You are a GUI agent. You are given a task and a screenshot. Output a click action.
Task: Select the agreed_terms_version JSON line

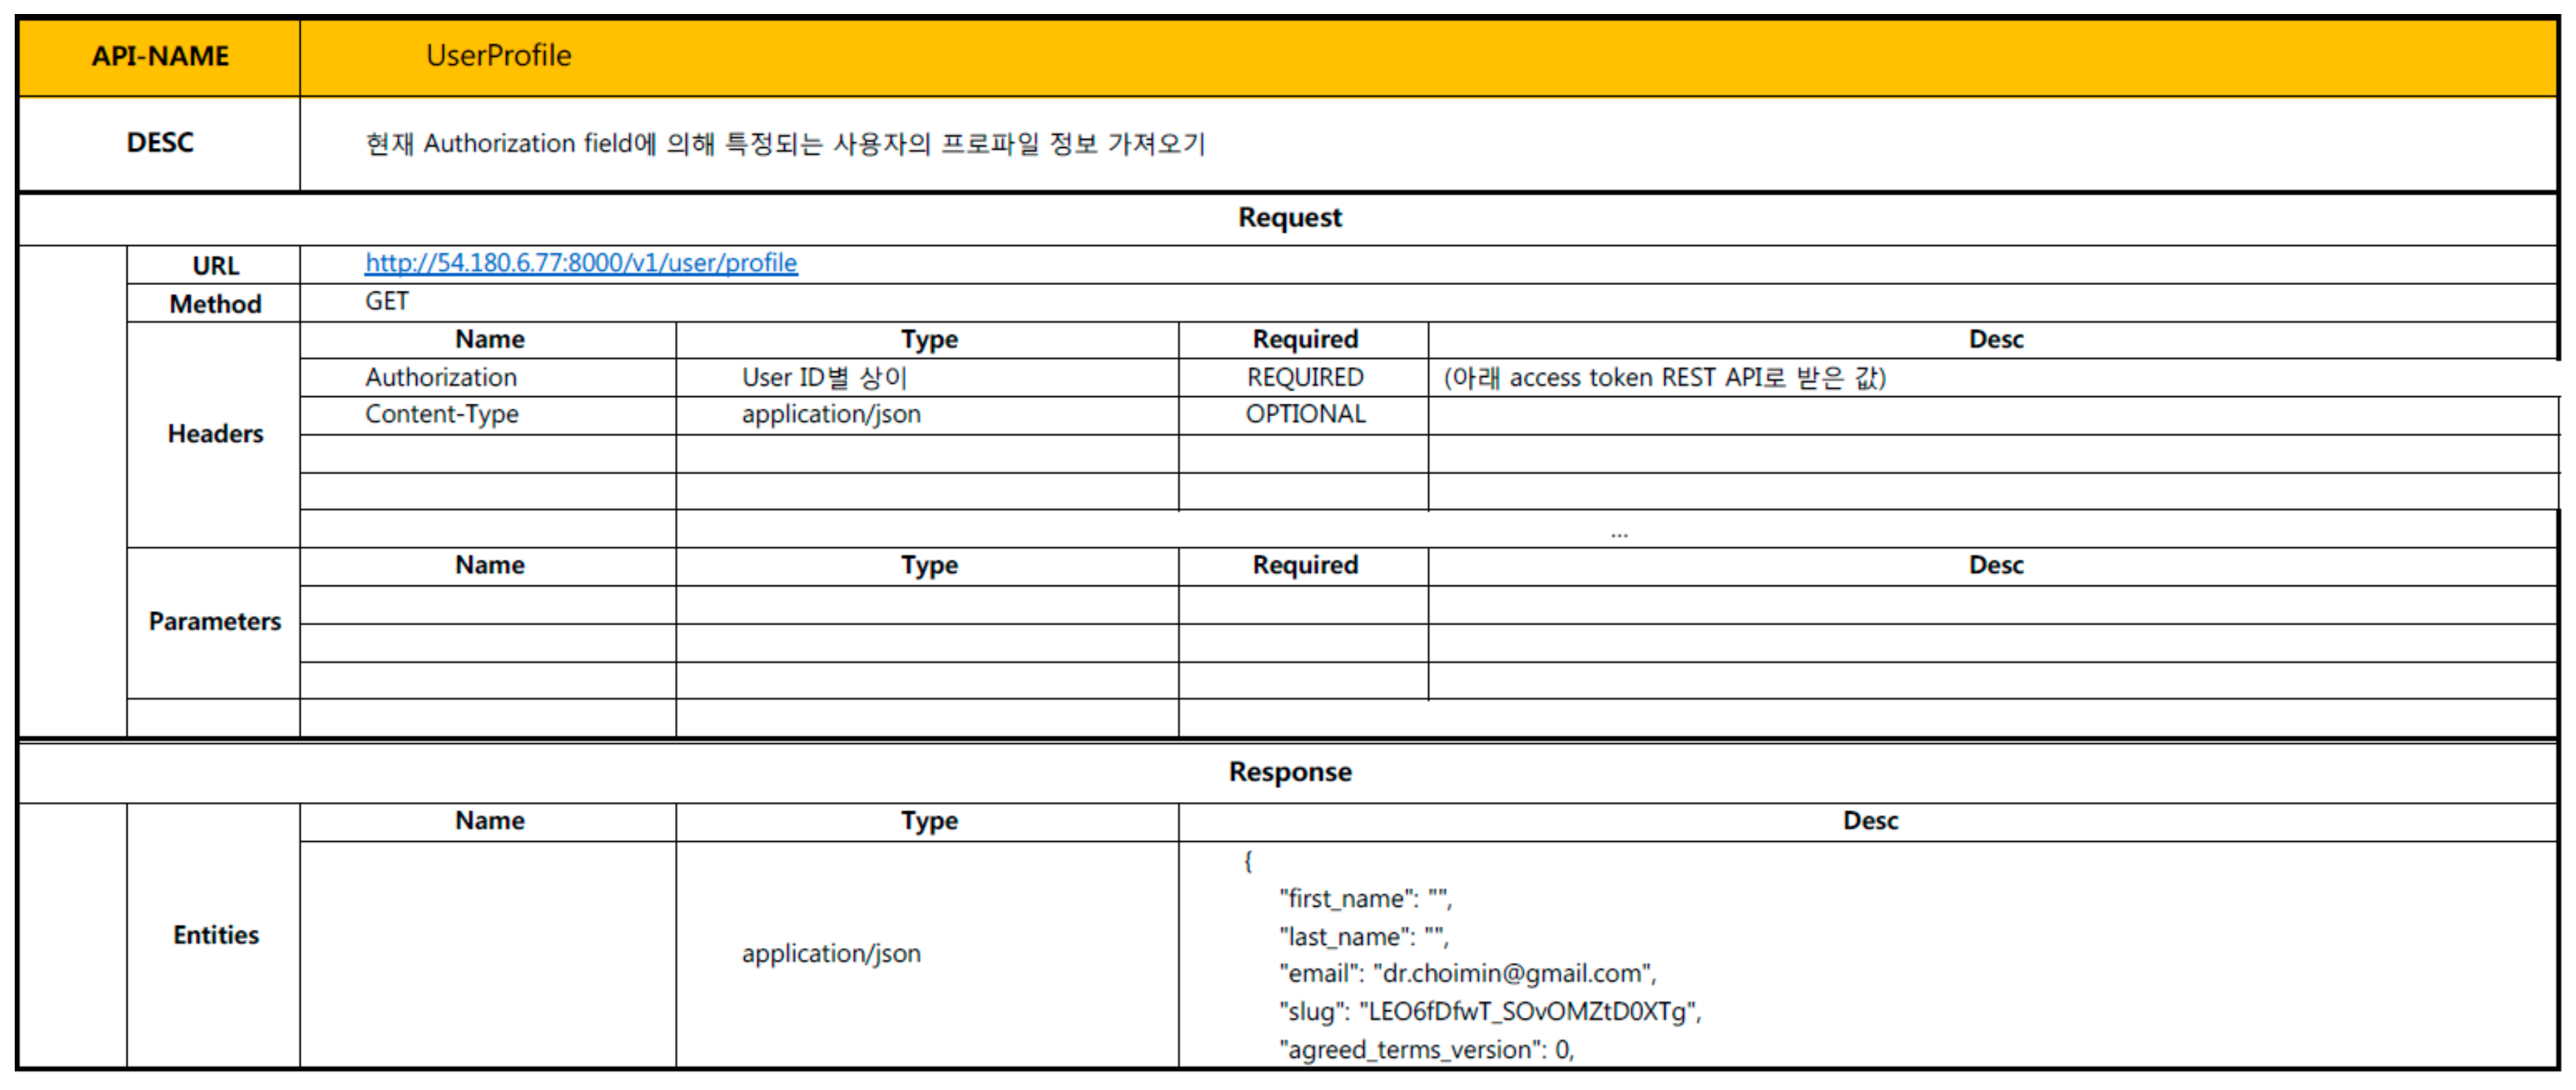(1426, 1050)
